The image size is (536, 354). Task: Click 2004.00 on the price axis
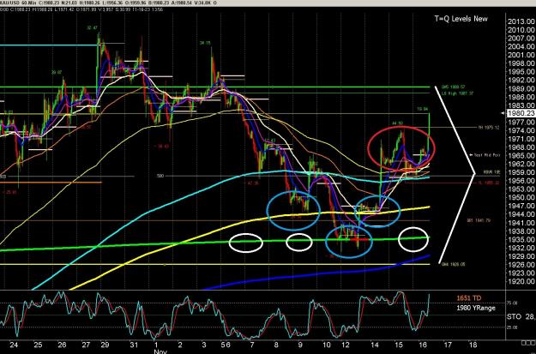click(x=521, y=47)
